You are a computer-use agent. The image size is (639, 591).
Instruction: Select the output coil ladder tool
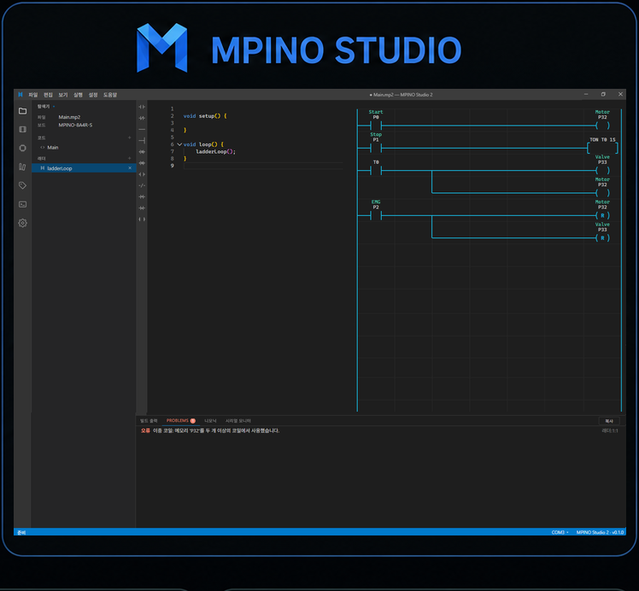tap(142, 174)
